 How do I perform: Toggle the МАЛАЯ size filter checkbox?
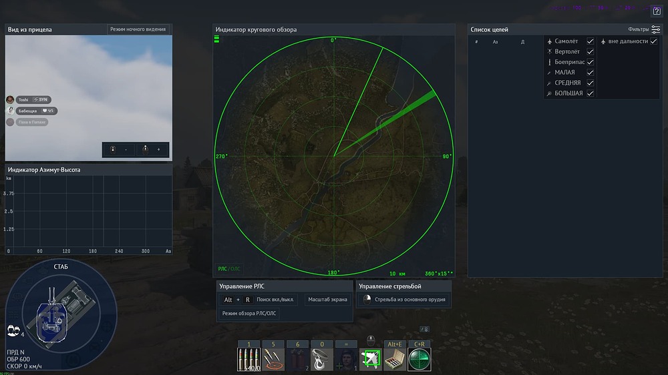[590, 72]
